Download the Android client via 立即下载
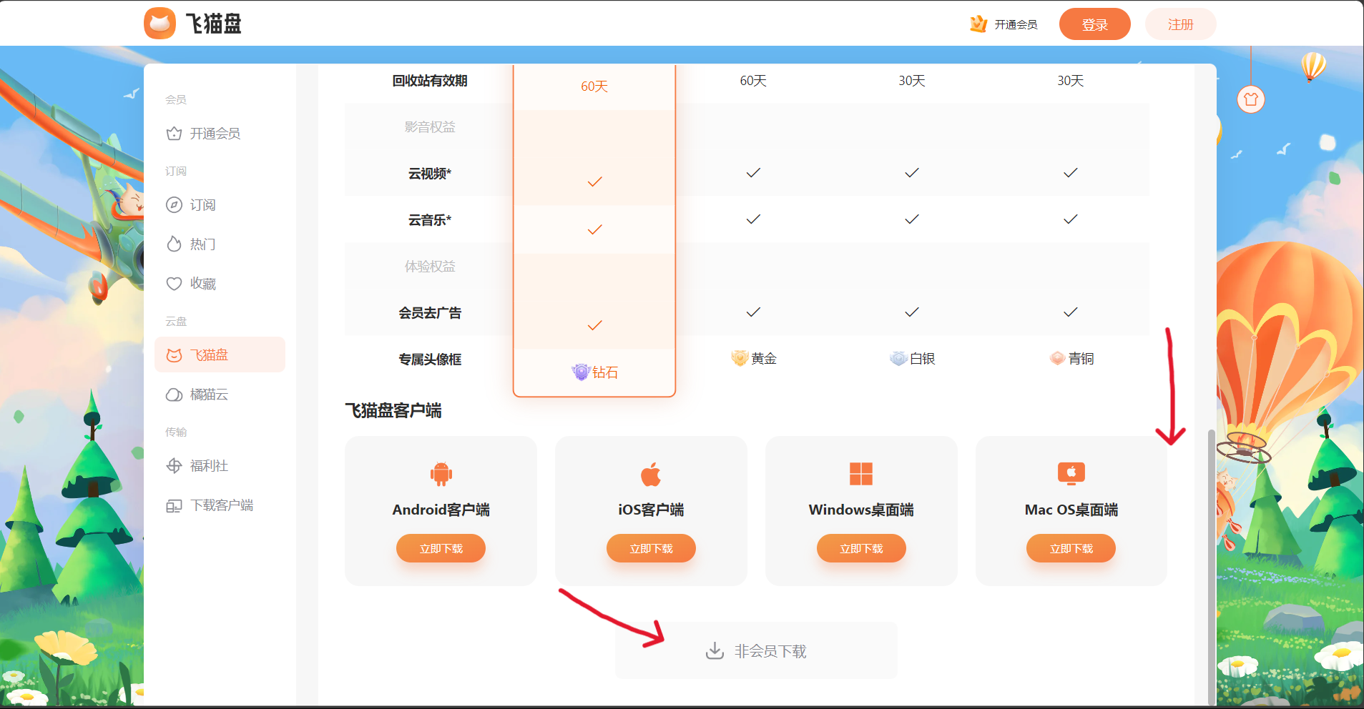 point(441,549)
